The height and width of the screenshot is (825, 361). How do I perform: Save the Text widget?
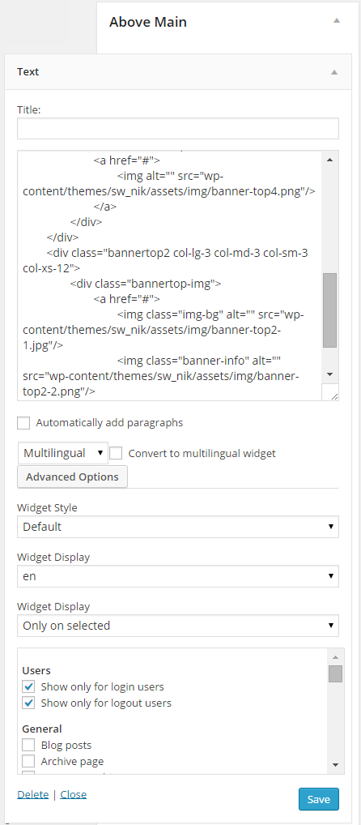point(318,799)
